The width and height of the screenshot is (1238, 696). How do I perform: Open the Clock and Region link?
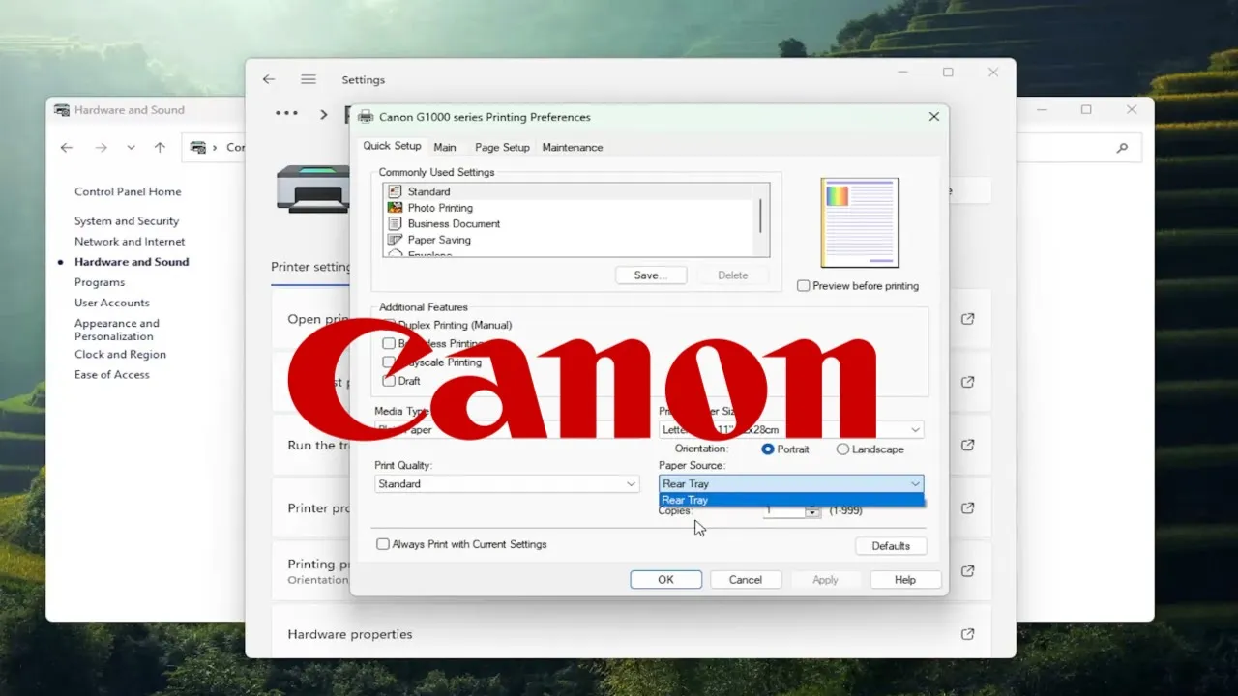point(120,355)
